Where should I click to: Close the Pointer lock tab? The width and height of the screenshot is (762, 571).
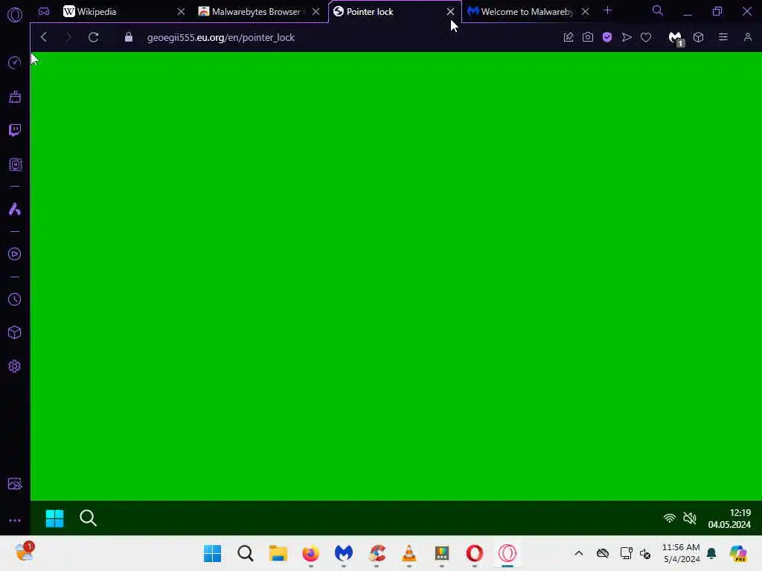coord(450,11)
